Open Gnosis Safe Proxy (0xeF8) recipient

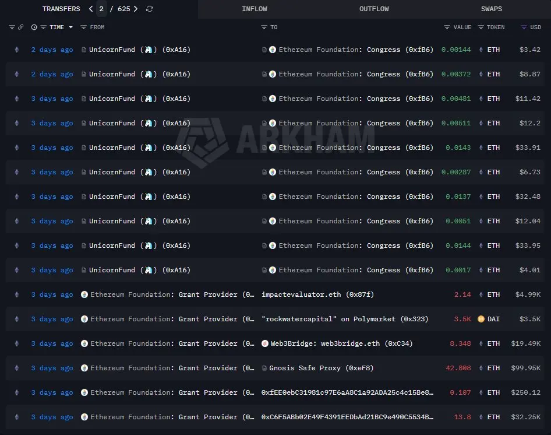321,368
